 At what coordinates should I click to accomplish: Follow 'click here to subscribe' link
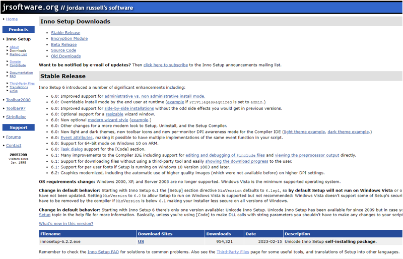click(x=166, y=65)
